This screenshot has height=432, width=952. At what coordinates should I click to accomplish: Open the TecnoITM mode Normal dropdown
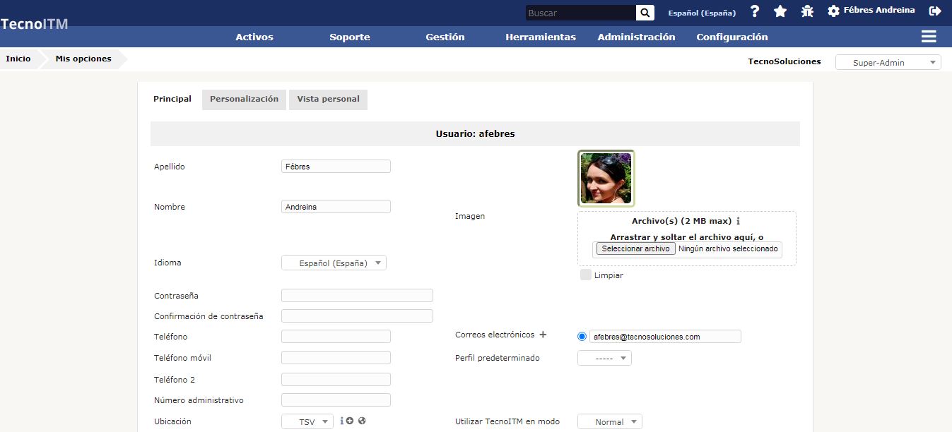[x=609, y=422]
